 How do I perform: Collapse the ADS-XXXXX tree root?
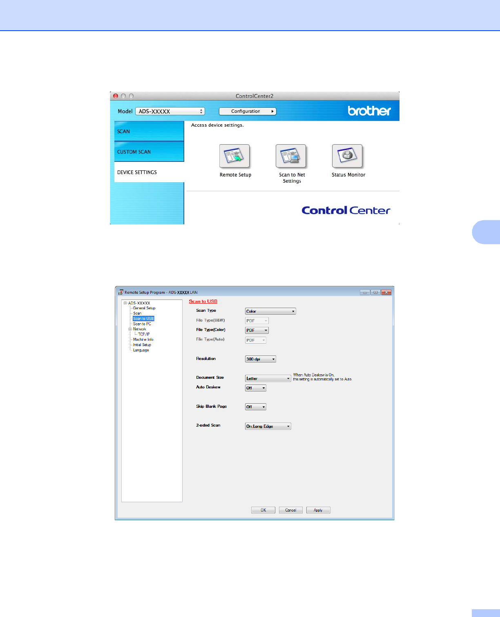pos(125,303)
